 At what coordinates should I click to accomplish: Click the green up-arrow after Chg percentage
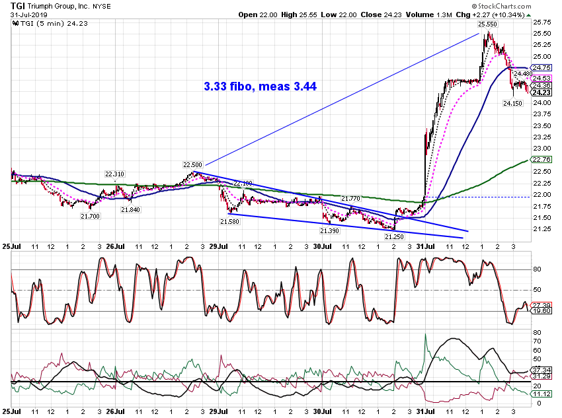(529, 15)
